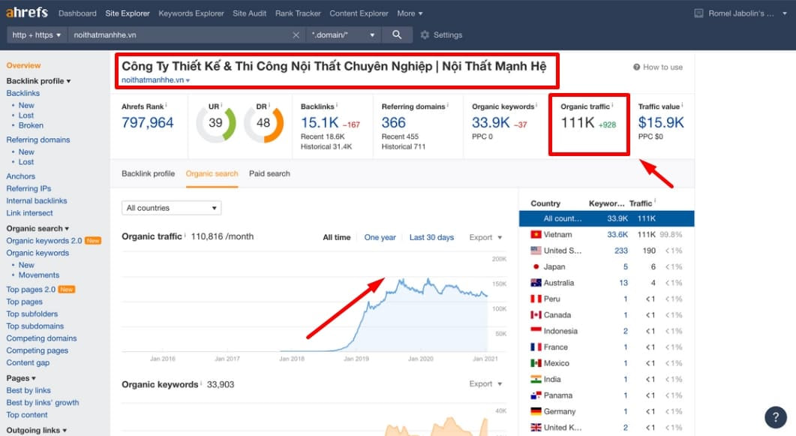Viewport: 796px width, 436px height.
Task: Open Overview in the sidebar
Action: 23,65
